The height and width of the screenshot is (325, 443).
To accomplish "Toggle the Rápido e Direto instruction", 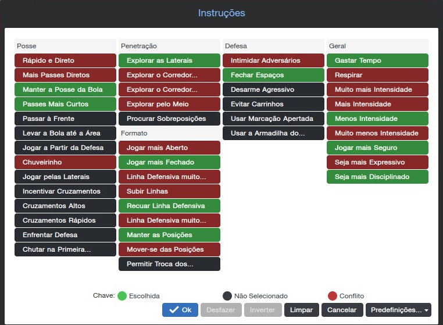I will point(65,60).
